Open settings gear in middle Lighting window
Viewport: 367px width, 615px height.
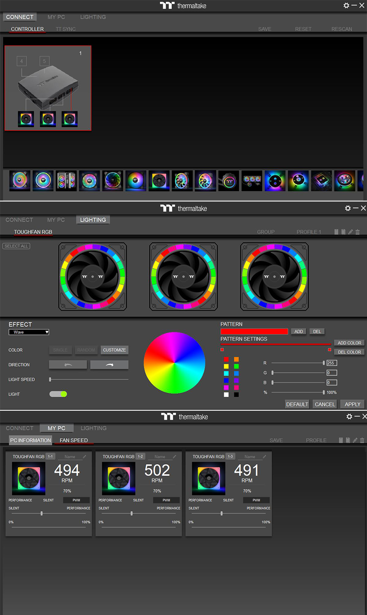(347, 208)
